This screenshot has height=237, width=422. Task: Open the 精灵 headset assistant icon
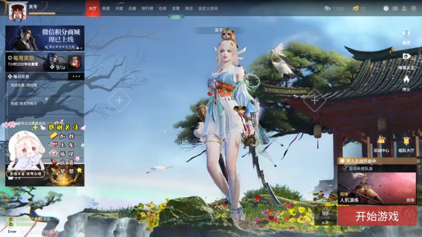coord(406,33)
